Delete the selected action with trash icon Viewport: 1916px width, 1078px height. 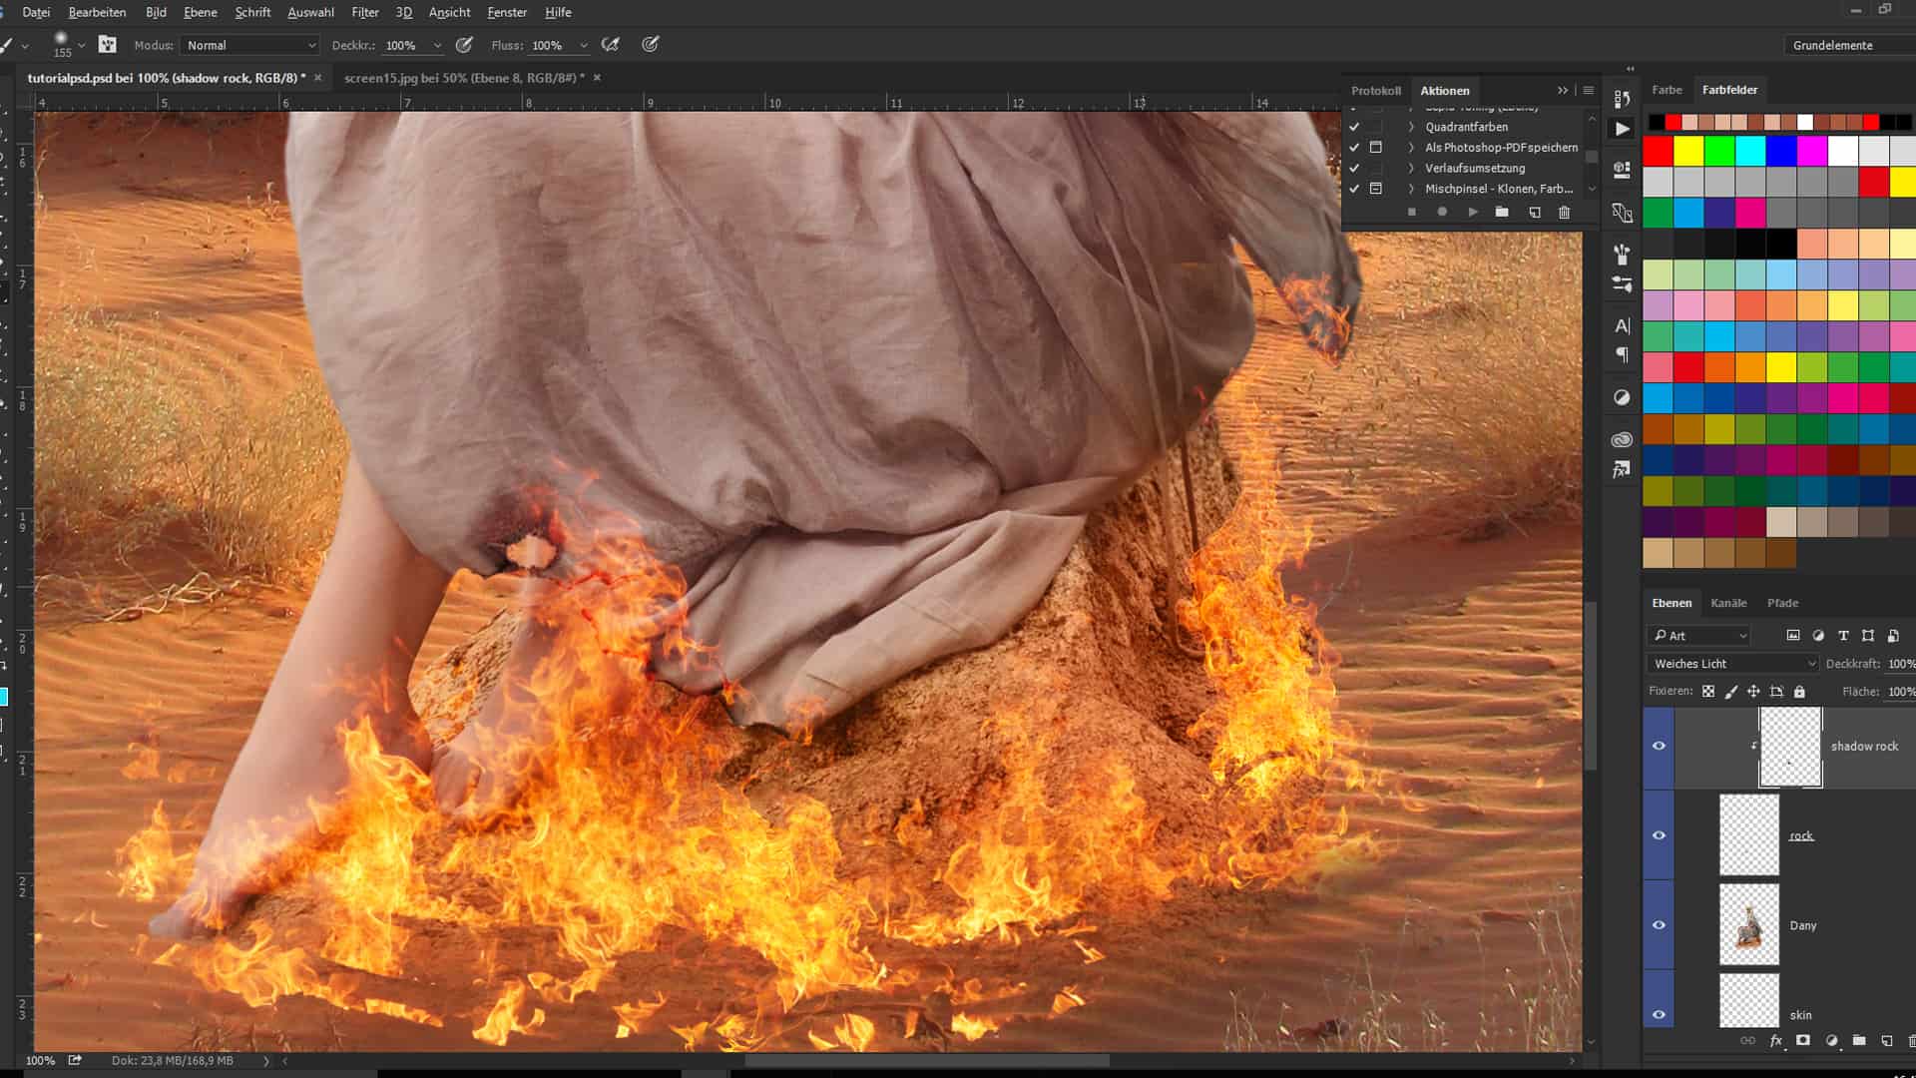(1565, 212)
